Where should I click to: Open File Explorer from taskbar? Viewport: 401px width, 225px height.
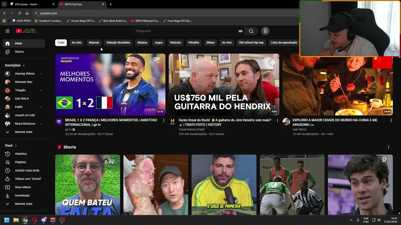tap(16, 220)
